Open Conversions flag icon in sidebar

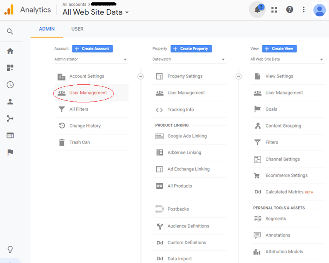tap(10, 152)
